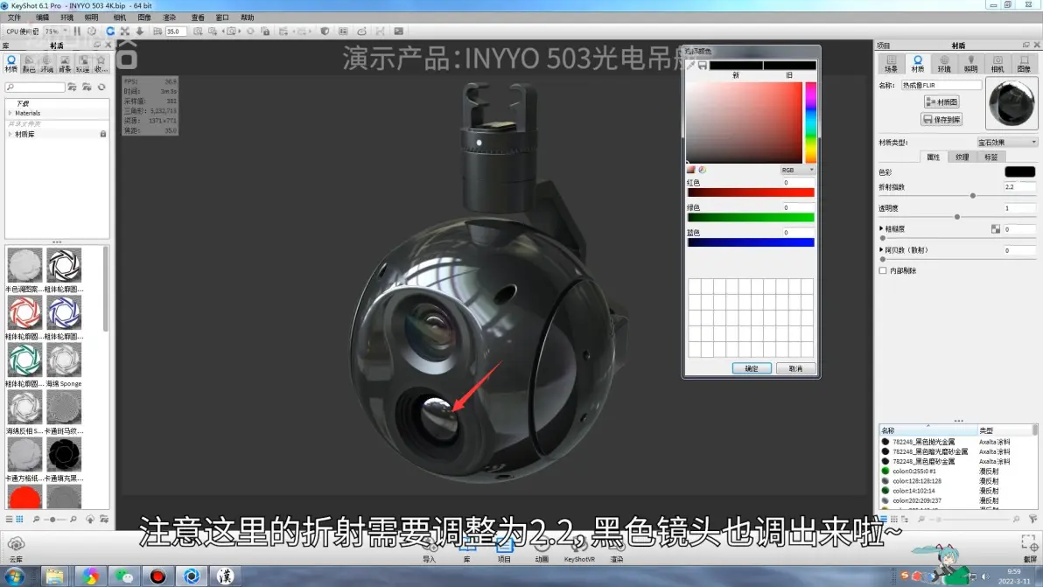Open the project 照明 tab
Screen dimensions: 1043x587
(x=971, y=64)
